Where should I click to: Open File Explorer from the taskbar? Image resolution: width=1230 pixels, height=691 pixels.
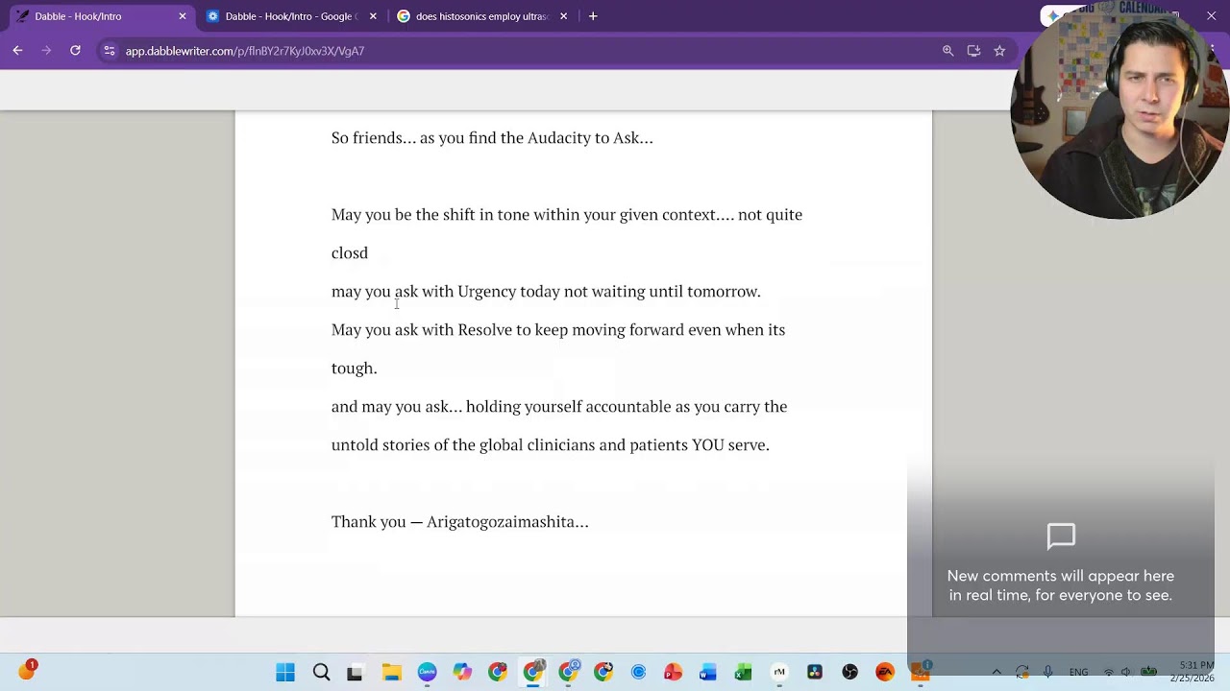(391, 673)
